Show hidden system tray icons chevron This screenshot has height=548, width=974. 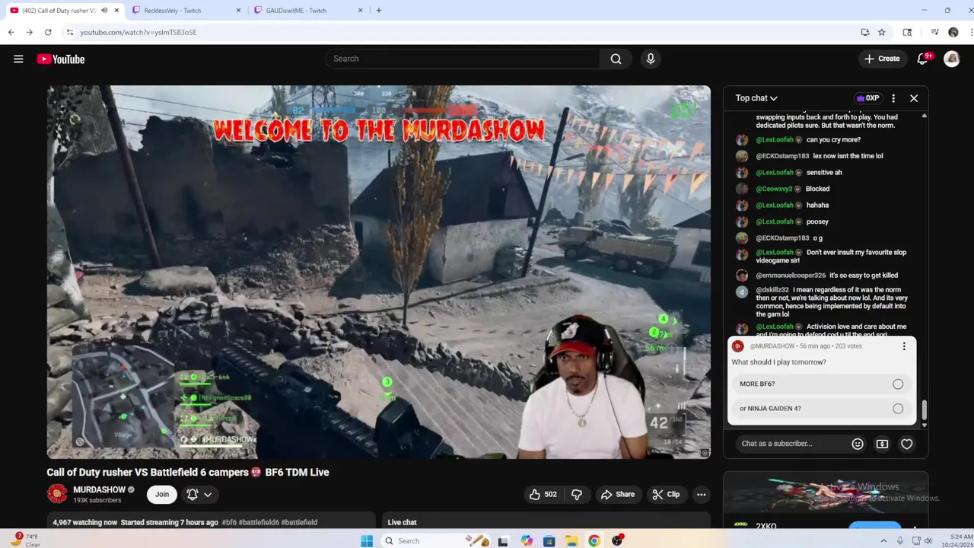point(883,541)
